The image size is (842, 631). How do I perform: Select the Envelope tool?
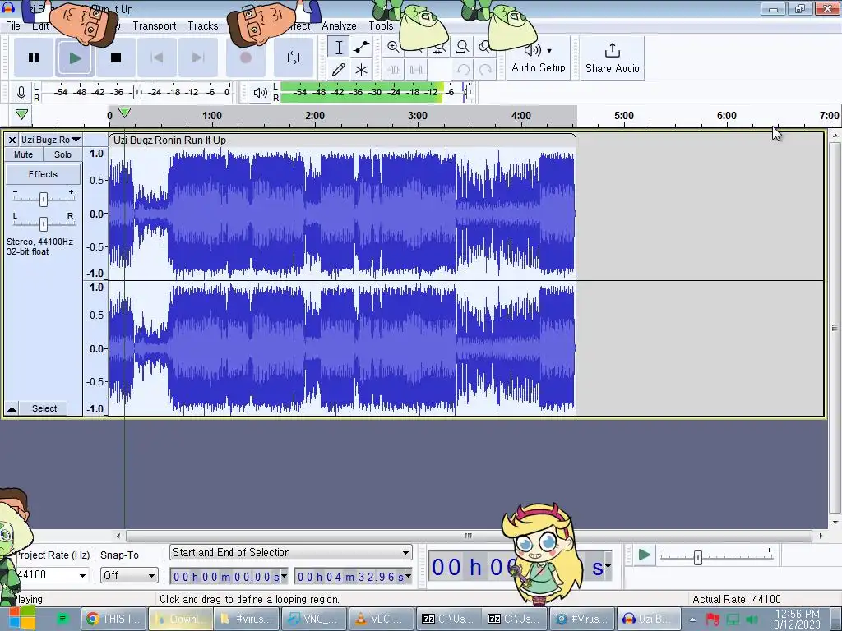pos(362,47)
